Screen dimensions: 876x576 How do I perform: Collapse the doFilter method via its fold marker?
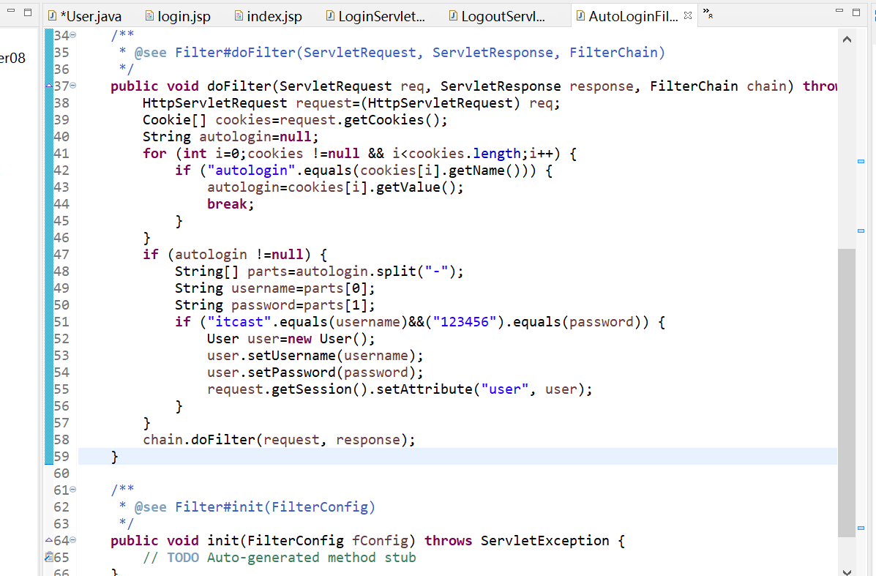point(73,86)
